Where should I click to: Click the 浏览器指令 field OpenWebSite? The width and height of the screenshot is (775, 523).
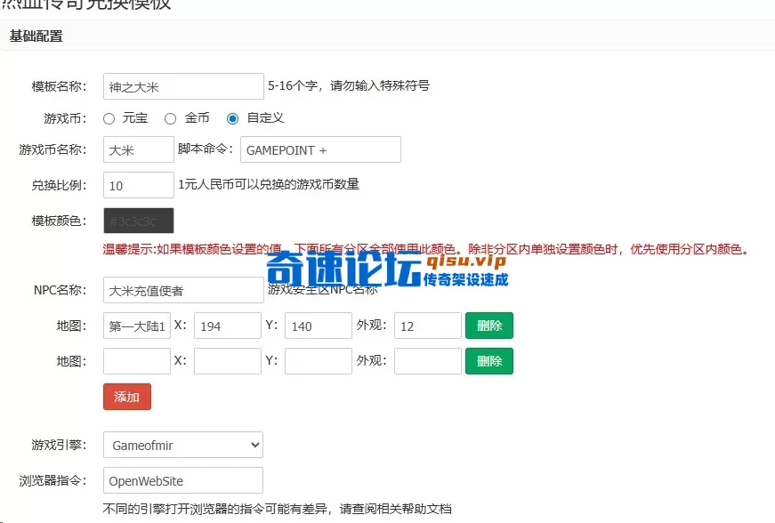pos(183,480)
